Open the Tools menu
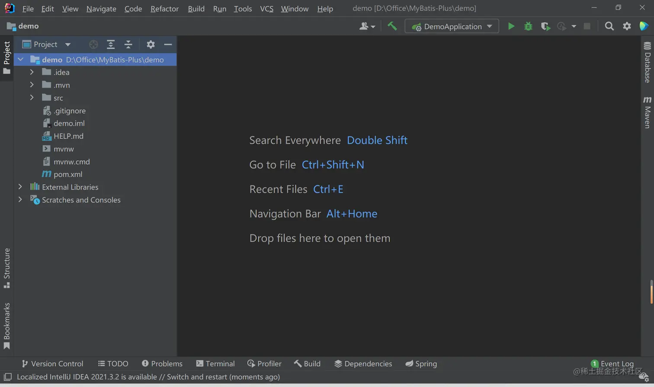654x387 pixels. click(x=243, y=9)
